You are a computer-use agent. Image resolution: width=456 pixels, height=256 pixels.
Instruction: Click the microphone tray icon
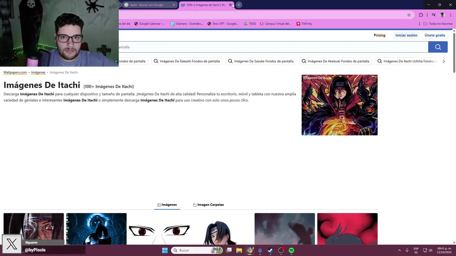point(407,250)
